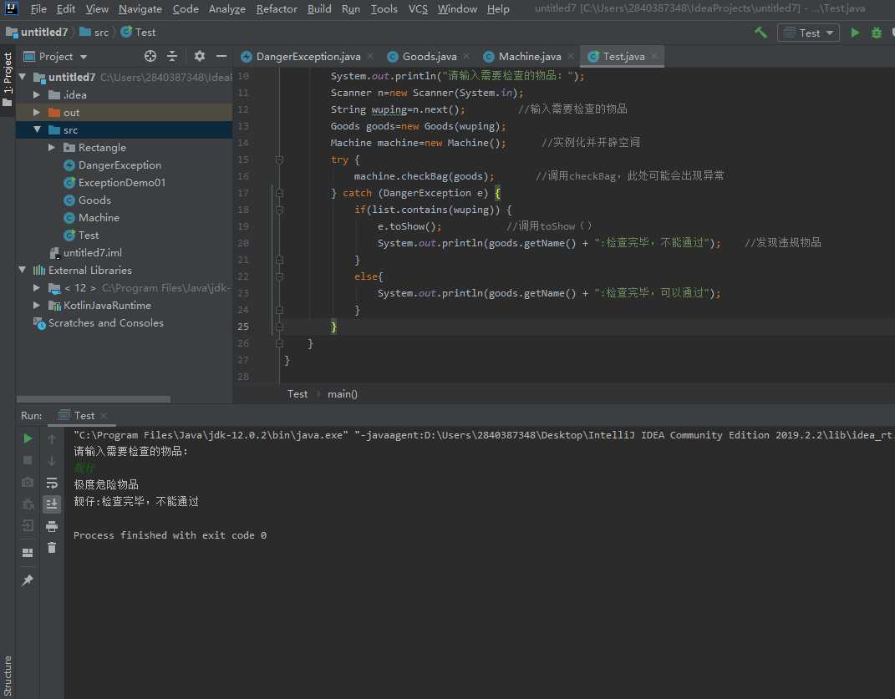Click the Build project hammer icon

pos(760,33)
